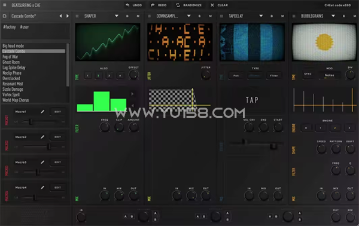Click the drag handle icon of TAPDELAY module
The height and width of the screenshot is (226, 359).
221,16
